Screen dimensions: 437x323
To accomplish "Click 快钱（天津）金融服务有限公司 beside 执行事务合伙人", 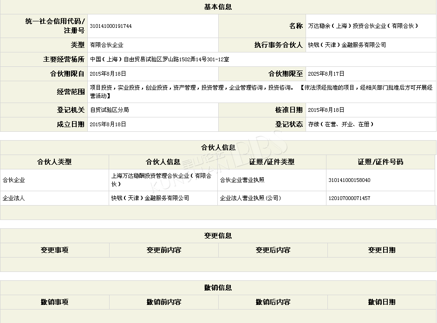I will click(347, 45).
